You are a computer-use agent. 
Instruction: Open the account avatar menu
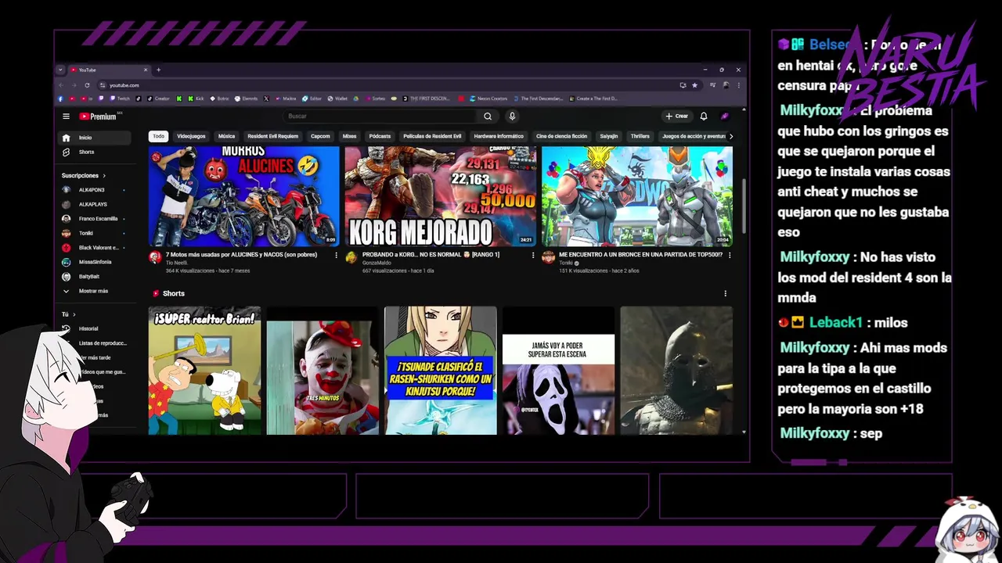[x=725, y=117]
